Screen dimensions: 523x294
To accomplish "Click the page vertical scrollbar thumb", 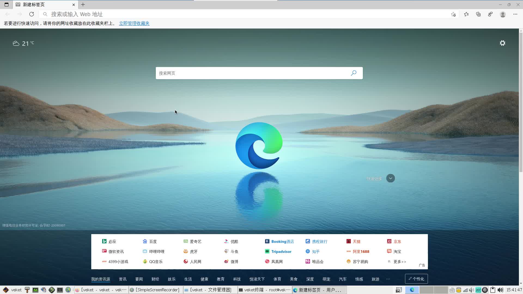I will coord(521,102).
